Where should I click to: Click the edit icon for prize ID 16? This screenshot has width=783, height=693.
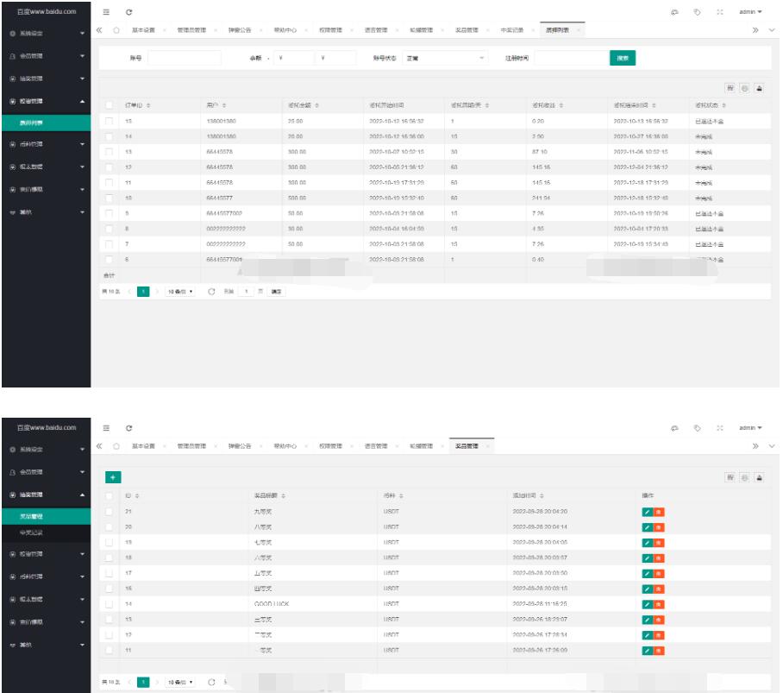648,589
